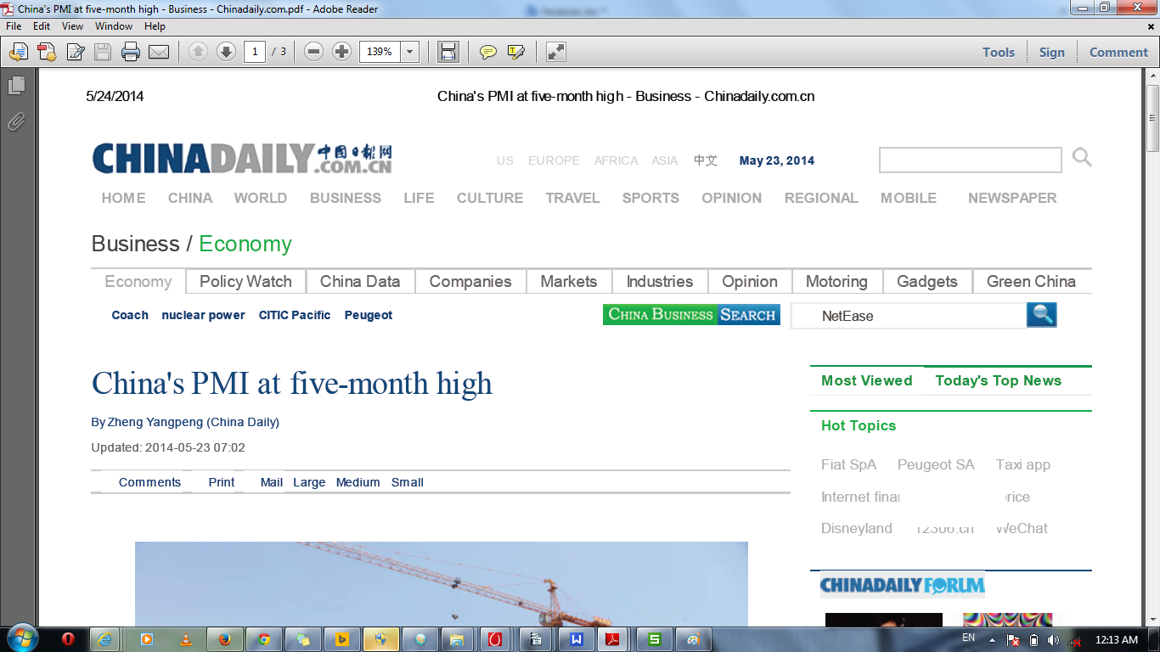Click the Read mode expand arrows icon
This screenshot has height=652, width=1160.
click(x=556, y=52)
